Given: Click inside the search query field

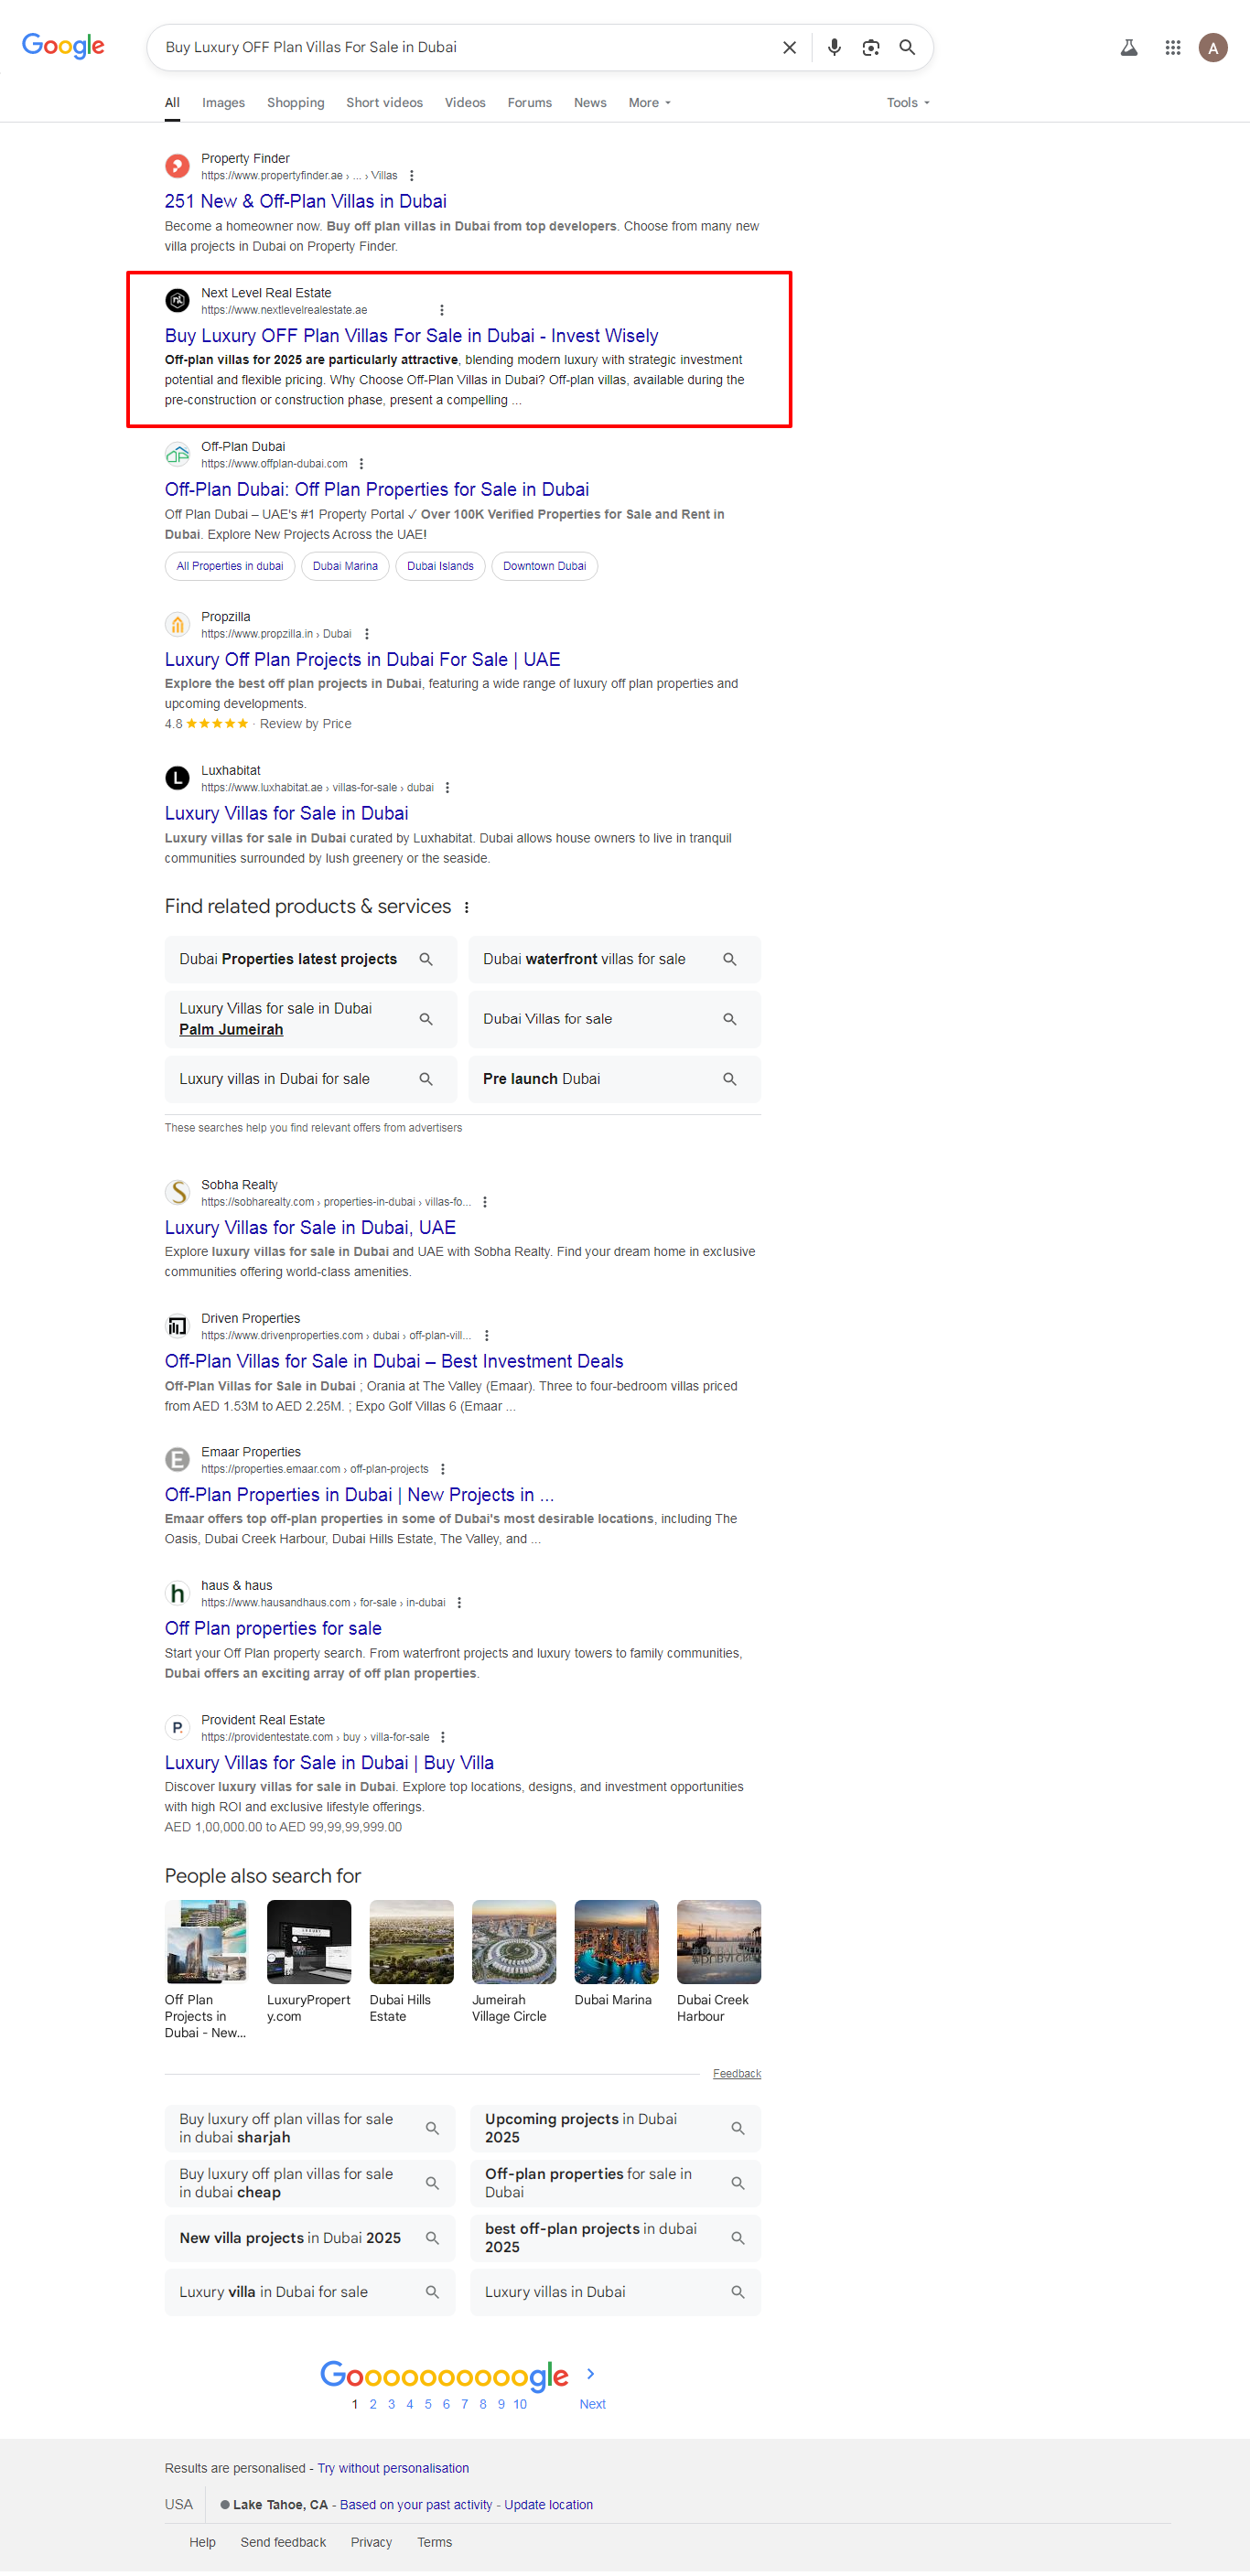Looking at the screenshot, I should click(x=465, y=47).
